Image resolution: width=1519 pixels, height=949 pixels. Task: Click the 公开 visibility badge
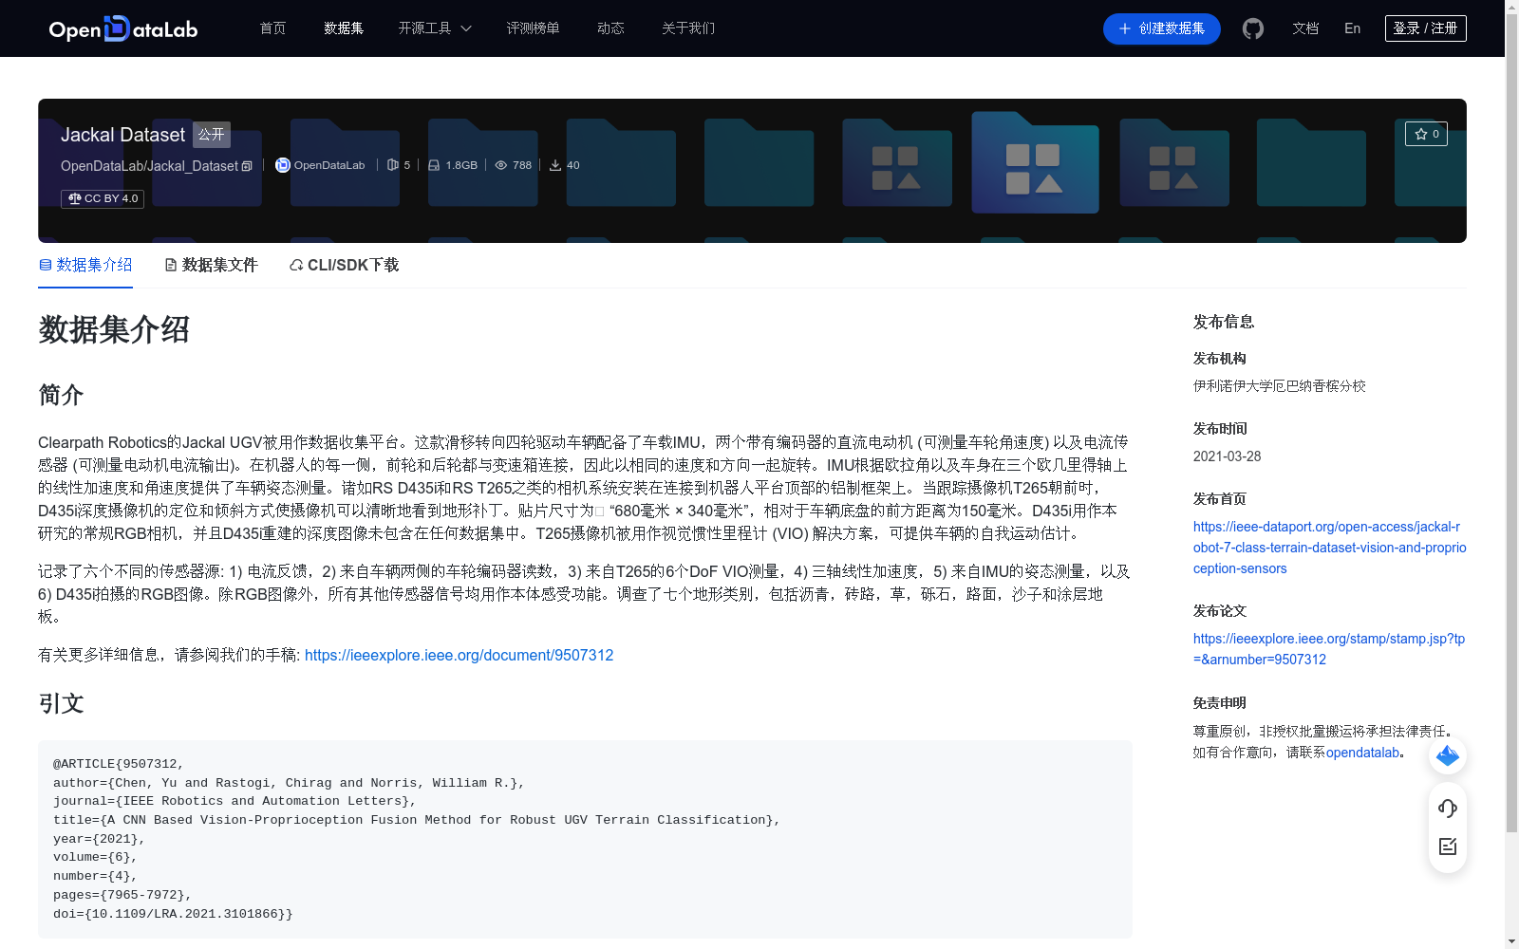(212, 135)
